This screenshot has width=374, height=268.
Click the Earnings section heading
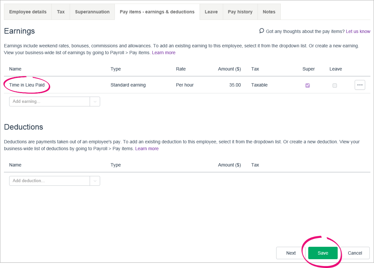pyautogui.click(x=19, y=31)
